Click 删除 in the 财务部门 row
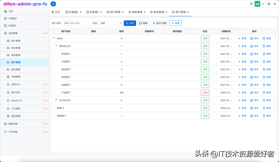 pyautogui.click(x=266, y=77)
